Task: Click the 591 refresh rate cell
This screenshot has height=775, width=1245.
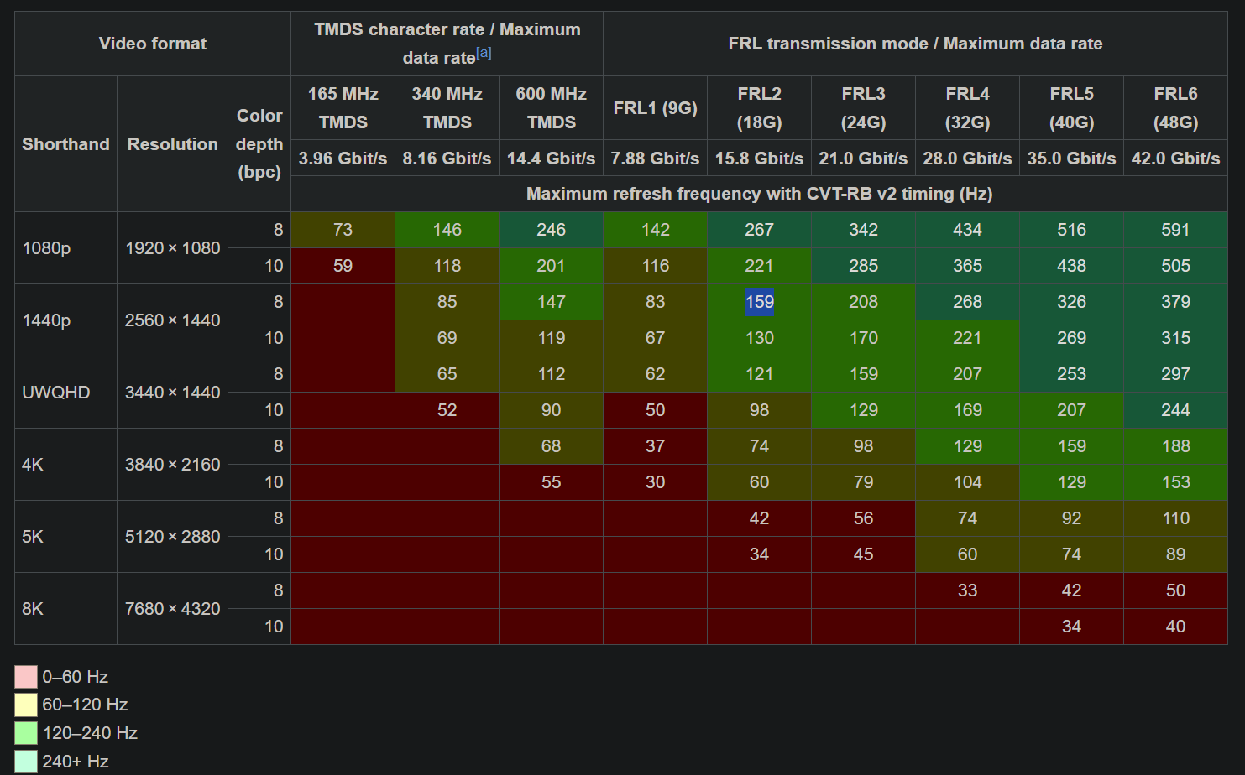Action: pos(1175,230)
